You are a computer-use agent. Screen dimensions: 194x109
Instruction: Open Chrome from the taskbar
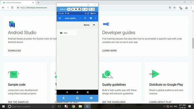tap(73, 106)
